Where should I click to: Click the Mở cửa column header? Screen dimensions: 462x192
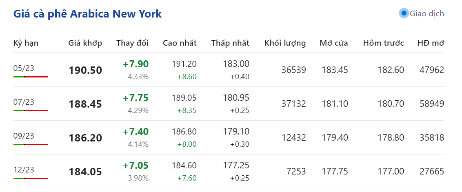pyautogui.click(x=334, y=43)
